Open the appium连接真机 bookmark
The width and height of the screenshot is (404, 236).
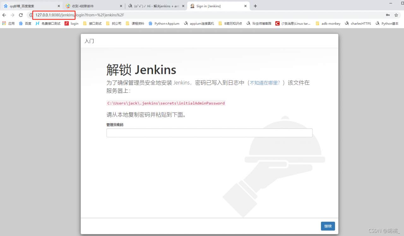tap(199, 23)
